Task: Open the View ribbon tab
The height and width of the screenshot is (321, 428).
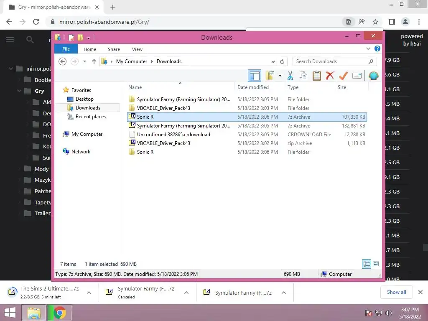Action: point(137,49)
